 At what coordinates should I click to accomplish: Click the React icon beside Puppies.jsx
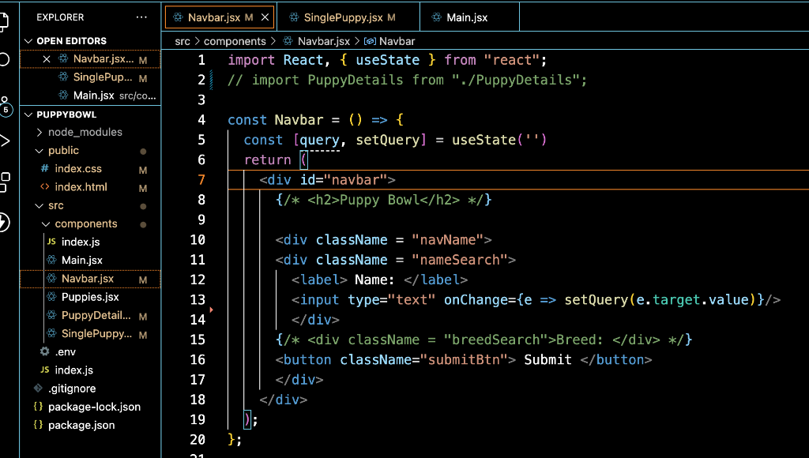51,297
